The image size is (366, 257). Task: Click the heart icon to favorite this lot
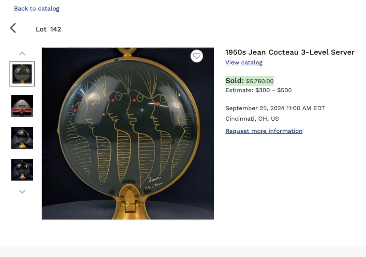pyautogui.click(x=197, y=56)
